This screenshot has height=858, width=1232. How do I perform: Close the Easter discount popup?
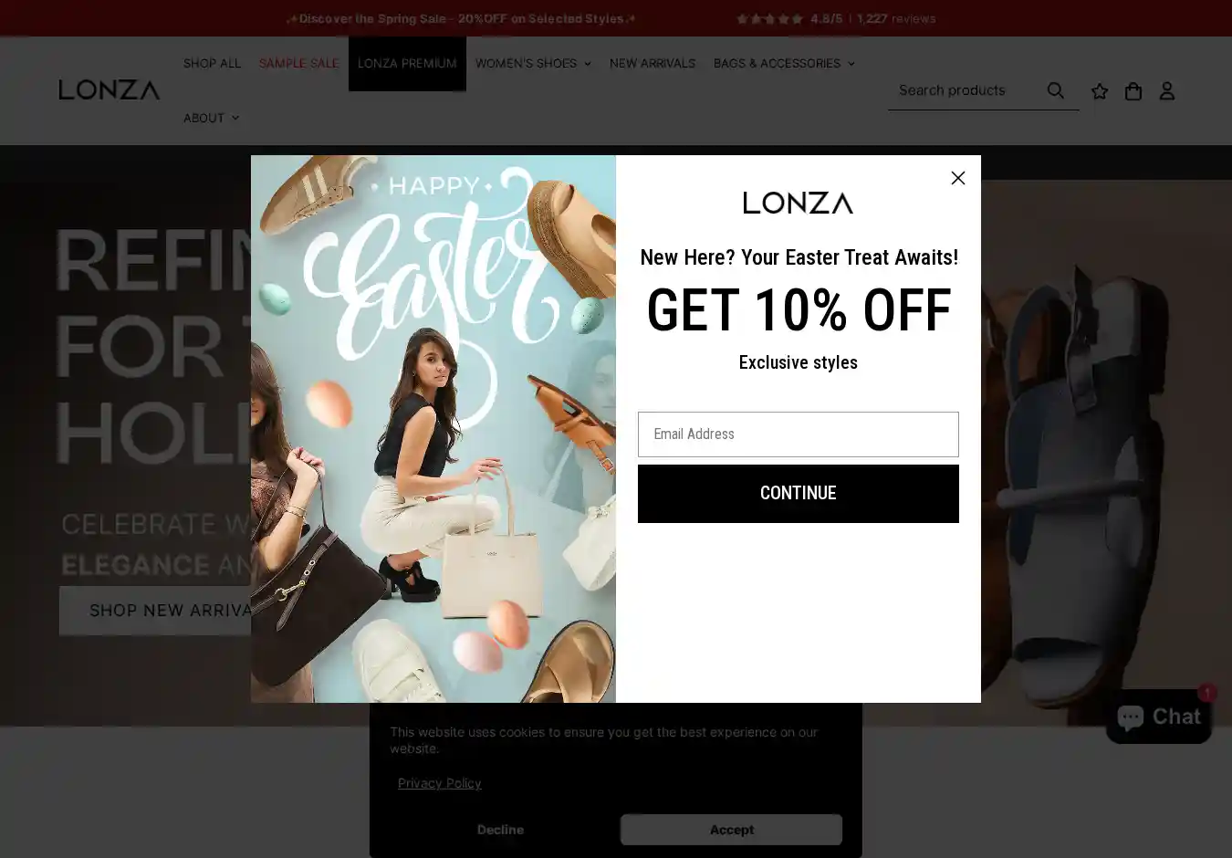[958, 178]
